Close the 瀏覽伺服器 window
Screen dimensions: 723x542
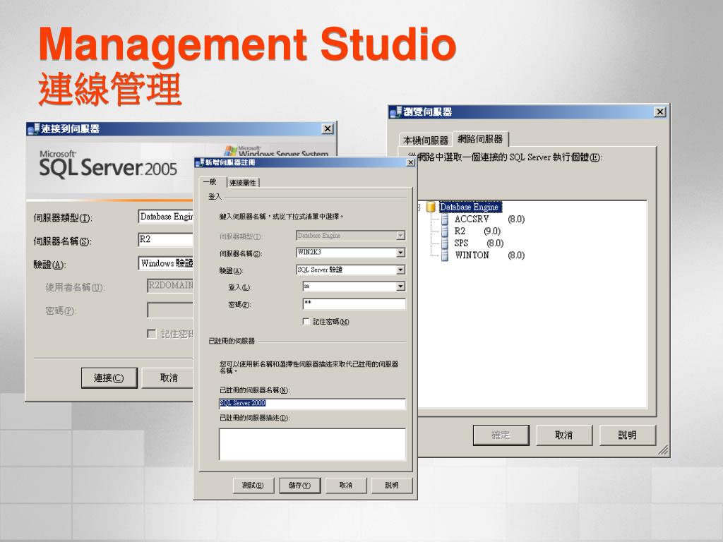click(660, 112)
